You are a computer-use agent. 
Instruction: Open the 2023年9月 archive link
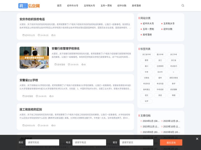pyautogui.click(x=151, y=132)
